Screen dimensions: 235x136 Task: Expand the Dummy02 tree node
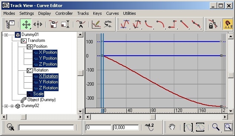pyautogui.click(x=6, y=106)
